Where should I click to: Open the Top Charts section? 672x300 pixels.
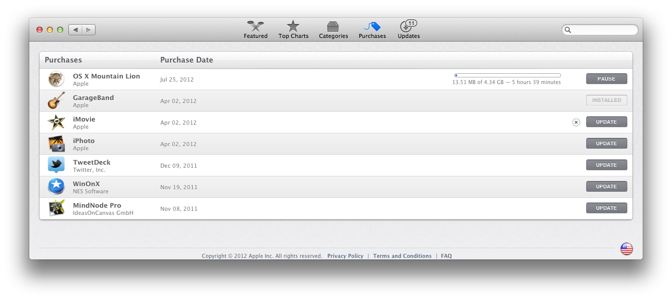[293, 30]
